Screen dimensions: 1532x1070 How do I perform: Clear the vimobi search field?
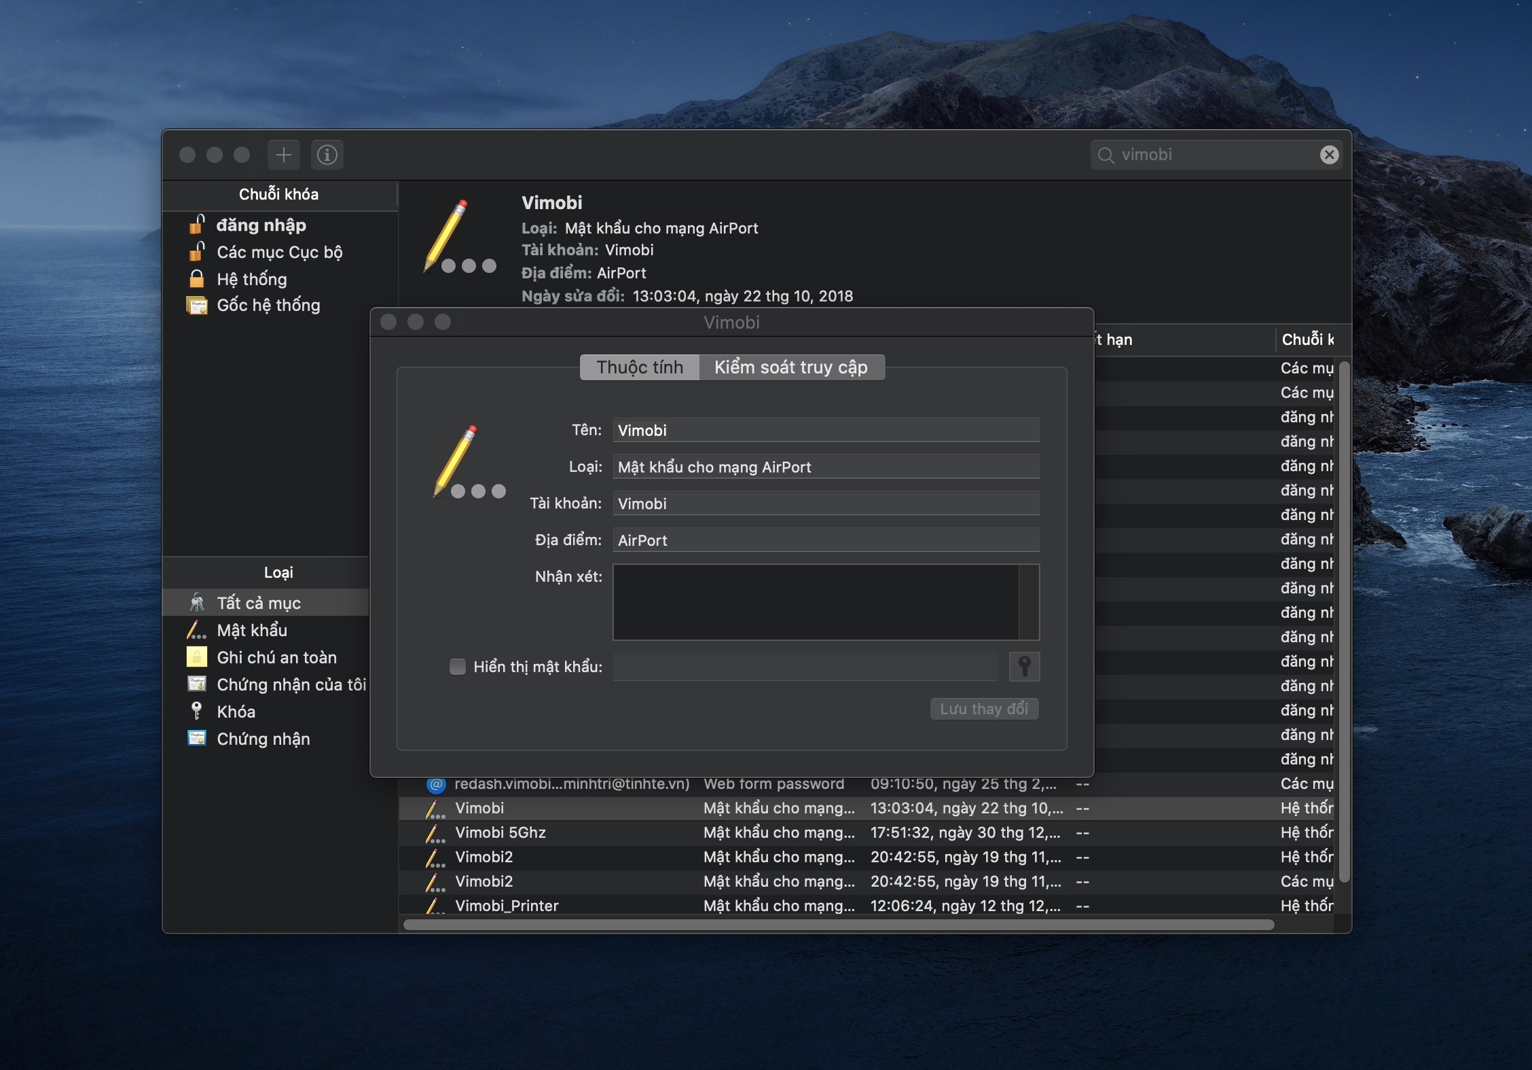coord(1329,155)
